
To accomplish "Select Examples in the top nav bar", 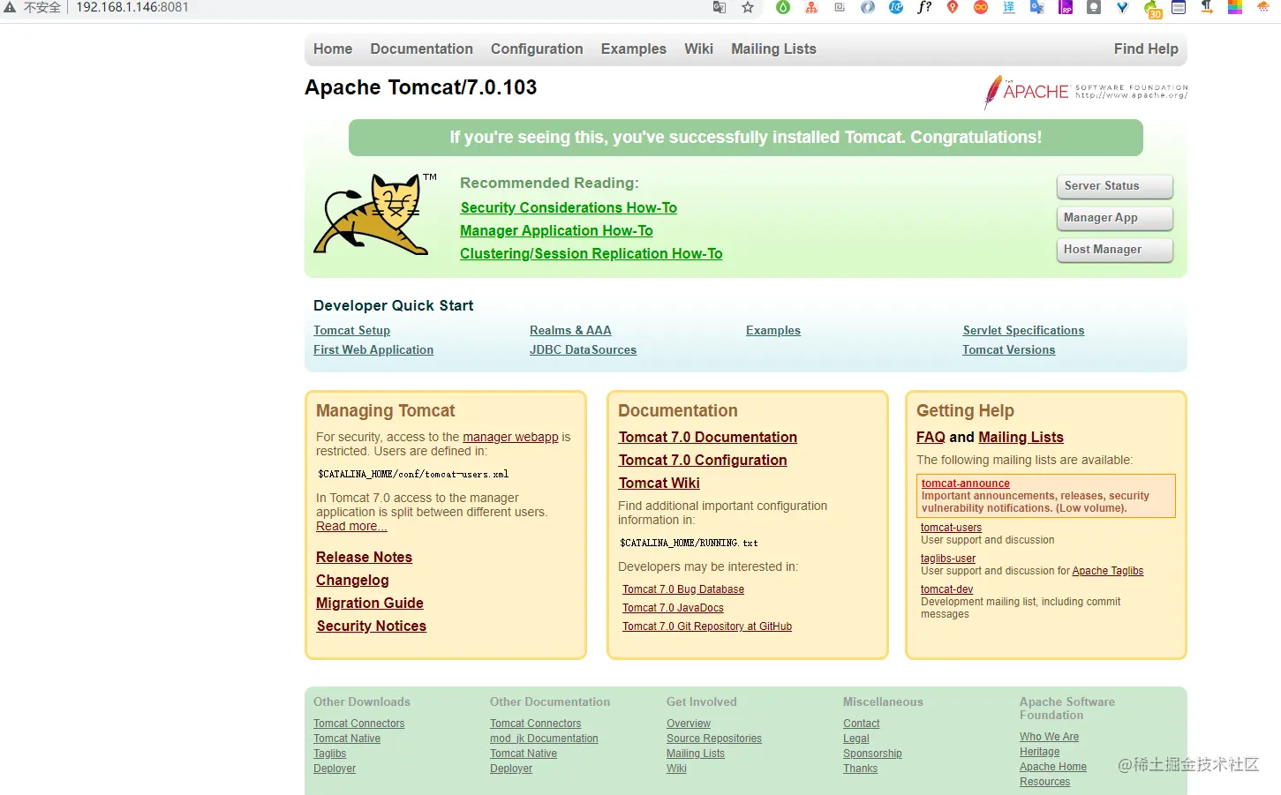I will point(634,49).
